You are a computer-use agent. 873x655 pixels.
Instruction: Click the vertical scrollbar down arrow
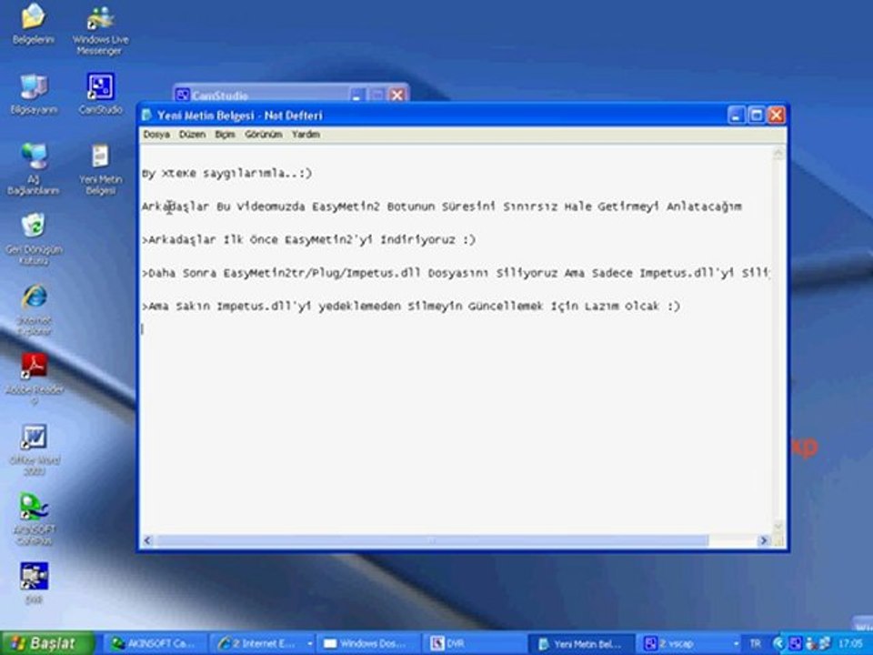pyautogui.click(x=778, y=527)
